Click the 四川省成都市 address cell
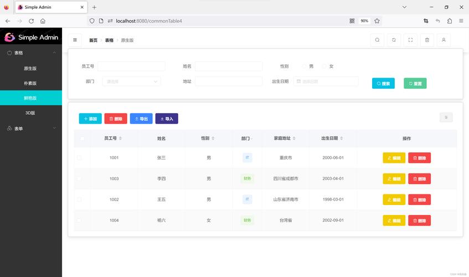469x277 pixels. (x=286, y=178)
